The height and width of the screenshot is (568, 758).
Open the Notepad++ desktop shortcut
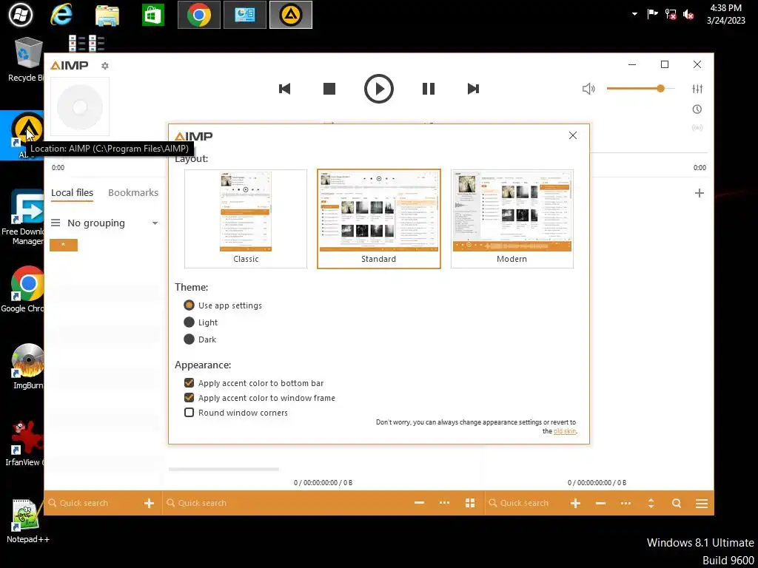(27, 521)
